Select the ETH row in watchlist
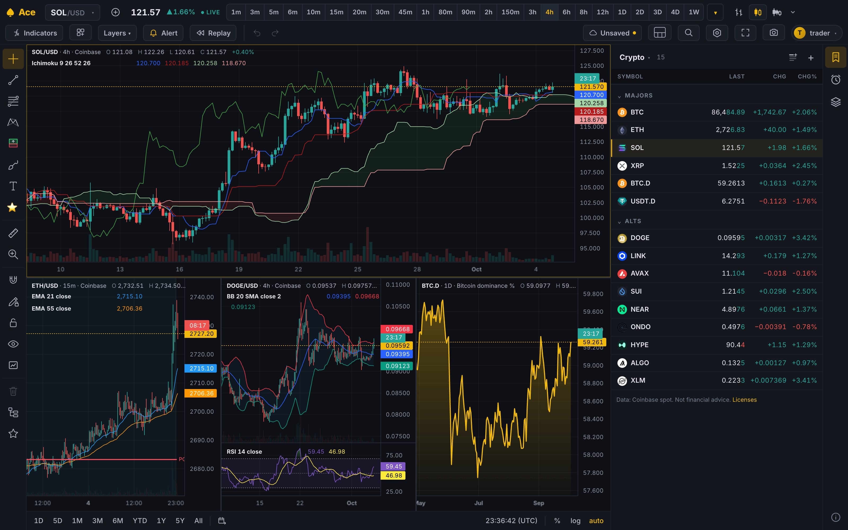The image size is (848, 530). point(717,130)
